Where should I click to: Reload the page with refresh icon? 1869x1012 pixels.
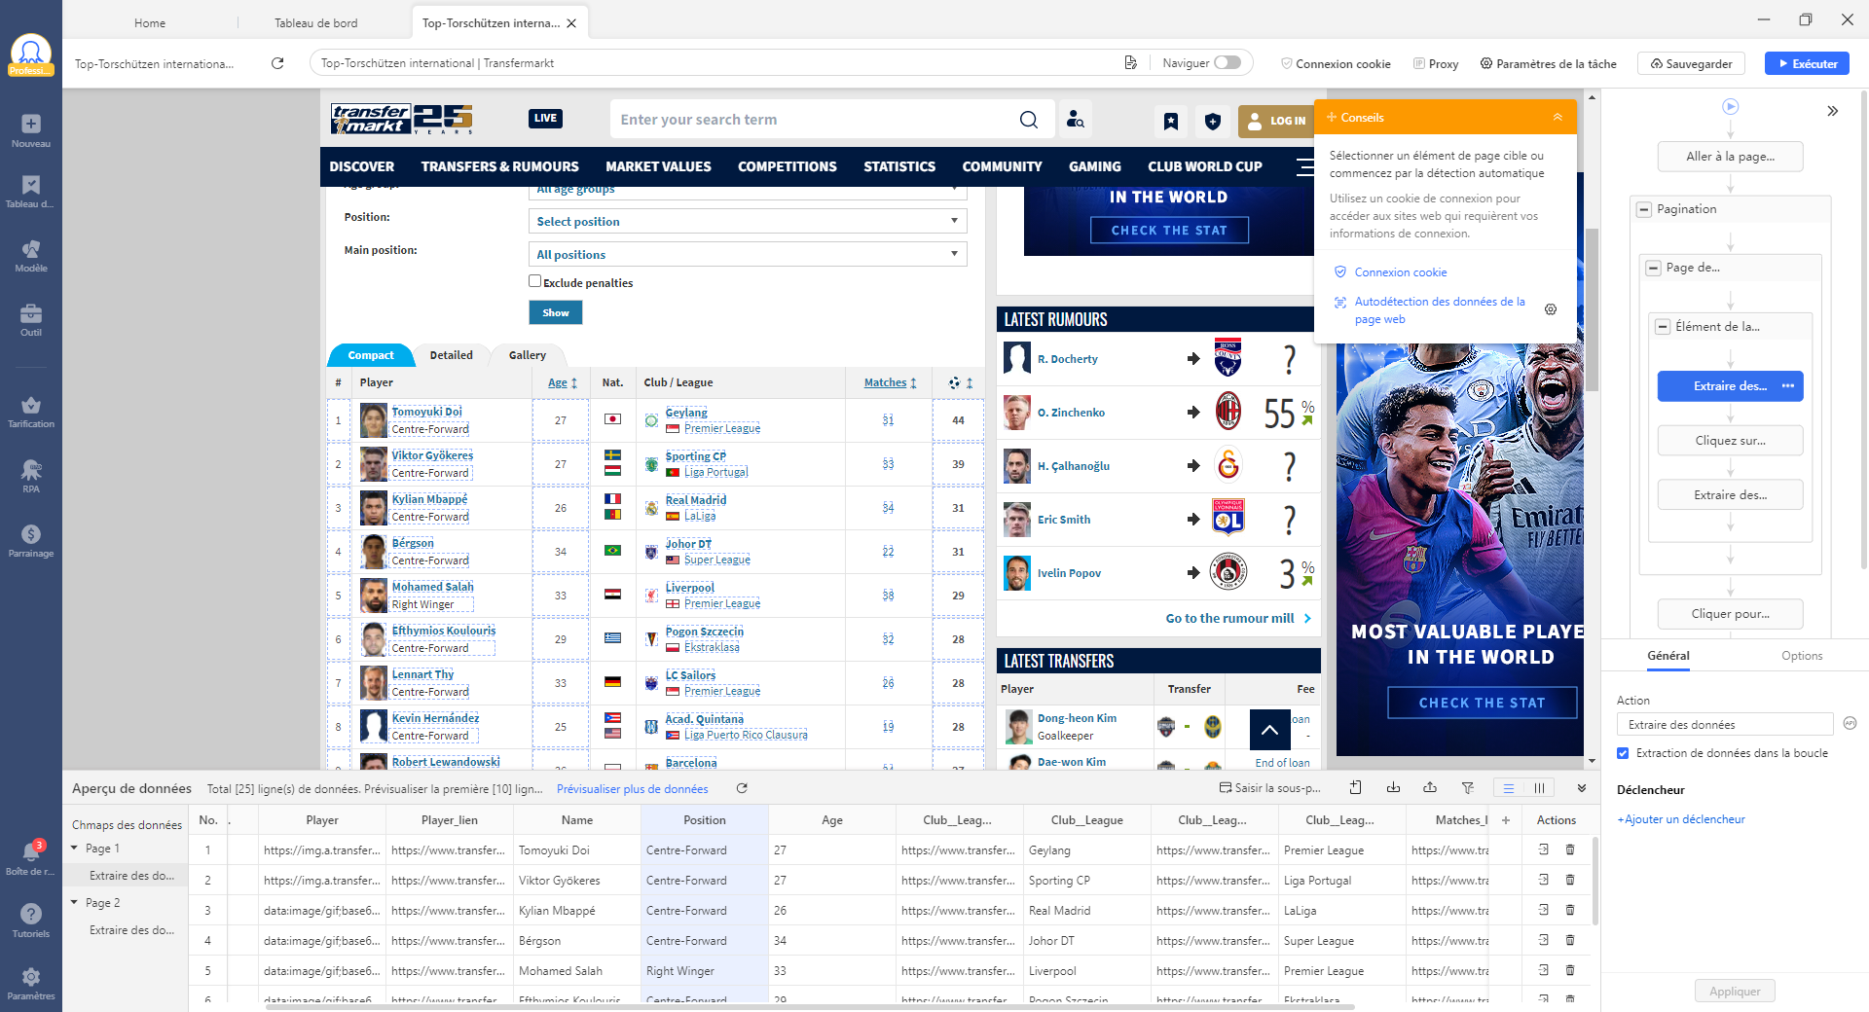[x=277, y=63]
